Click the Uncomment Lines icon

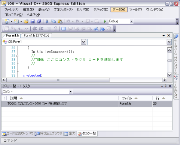coord(55,29)
